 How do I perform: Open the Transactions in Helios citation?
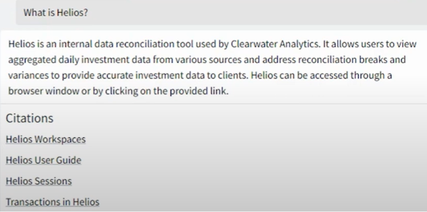tap(52, 202)
